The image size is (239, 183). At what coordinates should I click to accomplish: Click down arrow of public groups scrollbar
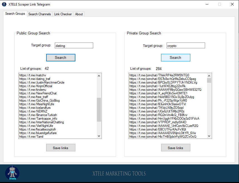click(99, 136)
